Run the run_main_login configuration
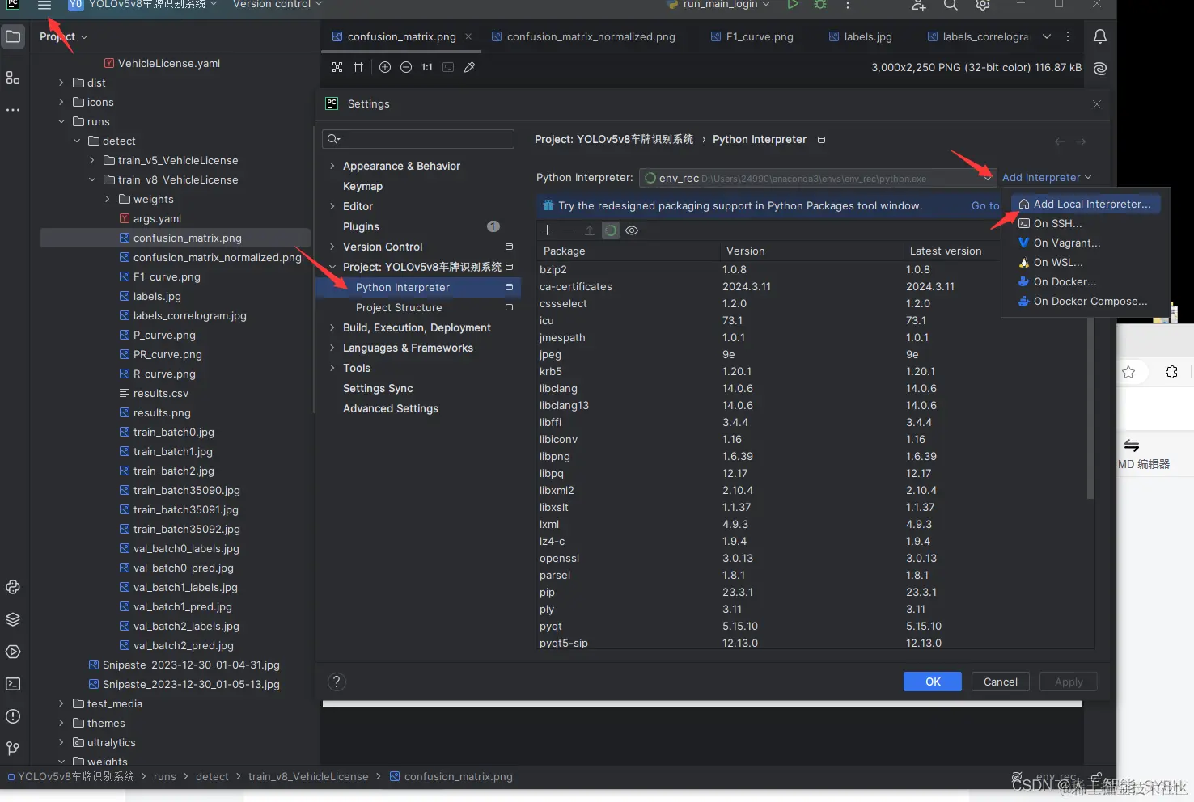Viewport: 1194px width, 802px height. [793, 5]
